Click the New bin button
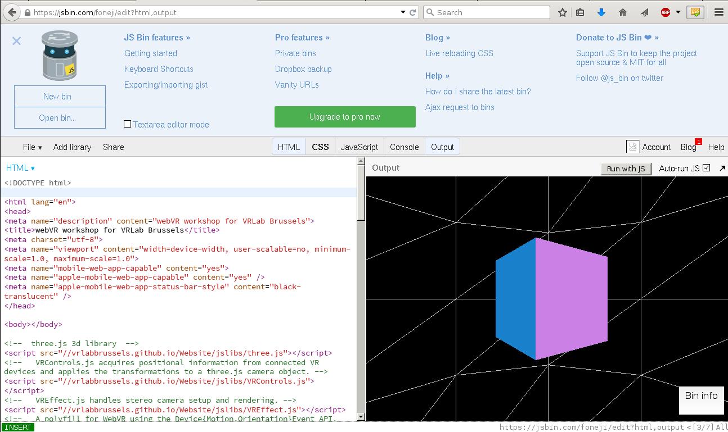Viewport: 728px width, 432px height. 60,96
